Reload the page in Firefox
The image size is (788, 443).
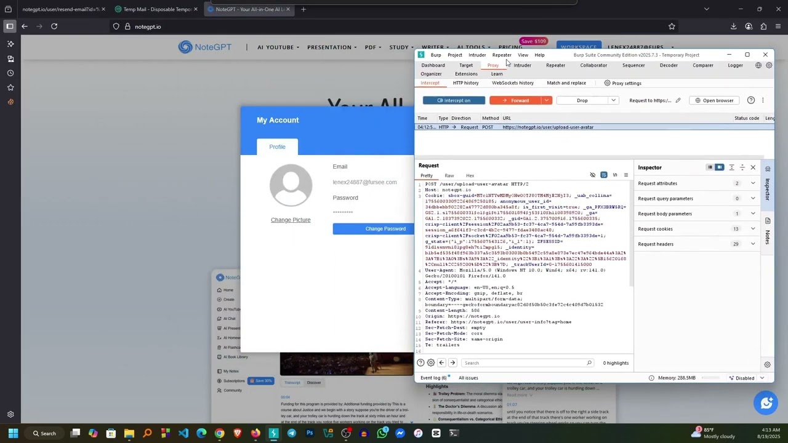(54, 26)
